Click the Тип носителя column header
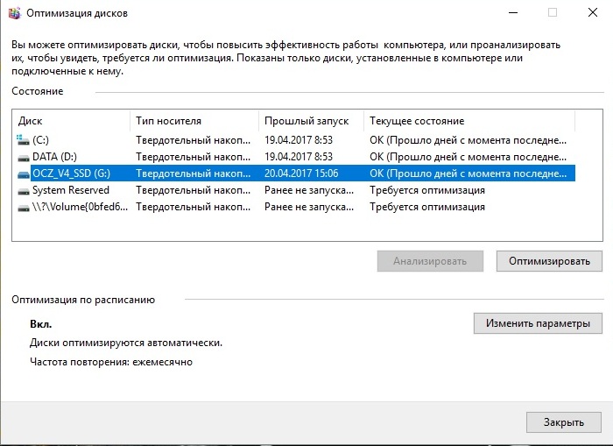613x446 pixels. pos(194,121)
